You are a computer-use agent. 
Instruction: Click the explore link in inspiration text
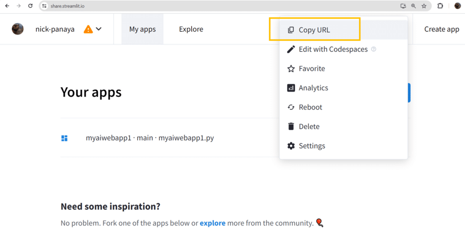(x=213, y=223)
